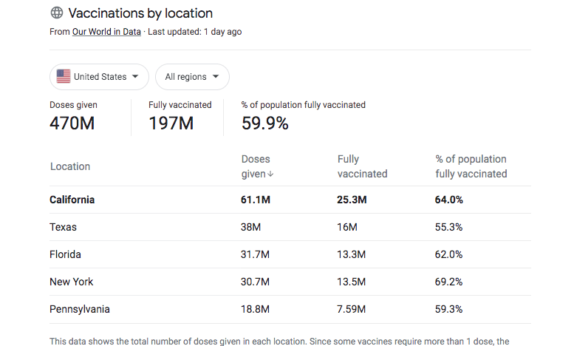The image size is (574, 346).
Task: Click the United States flag icon
Action: 64,76
